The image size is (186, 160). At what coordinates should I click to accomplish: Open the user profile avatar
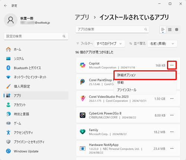[11, 20]
